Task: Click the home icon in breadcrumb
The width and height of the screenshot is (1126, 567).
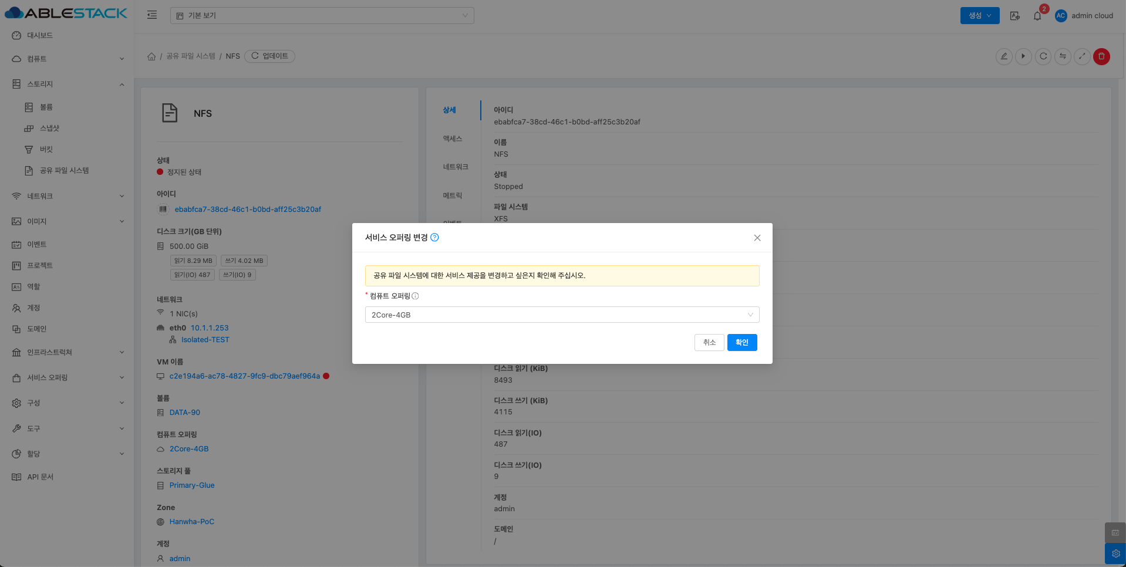Action: 151,56
